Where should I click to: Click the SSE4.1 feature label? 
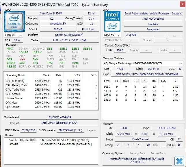24,52
